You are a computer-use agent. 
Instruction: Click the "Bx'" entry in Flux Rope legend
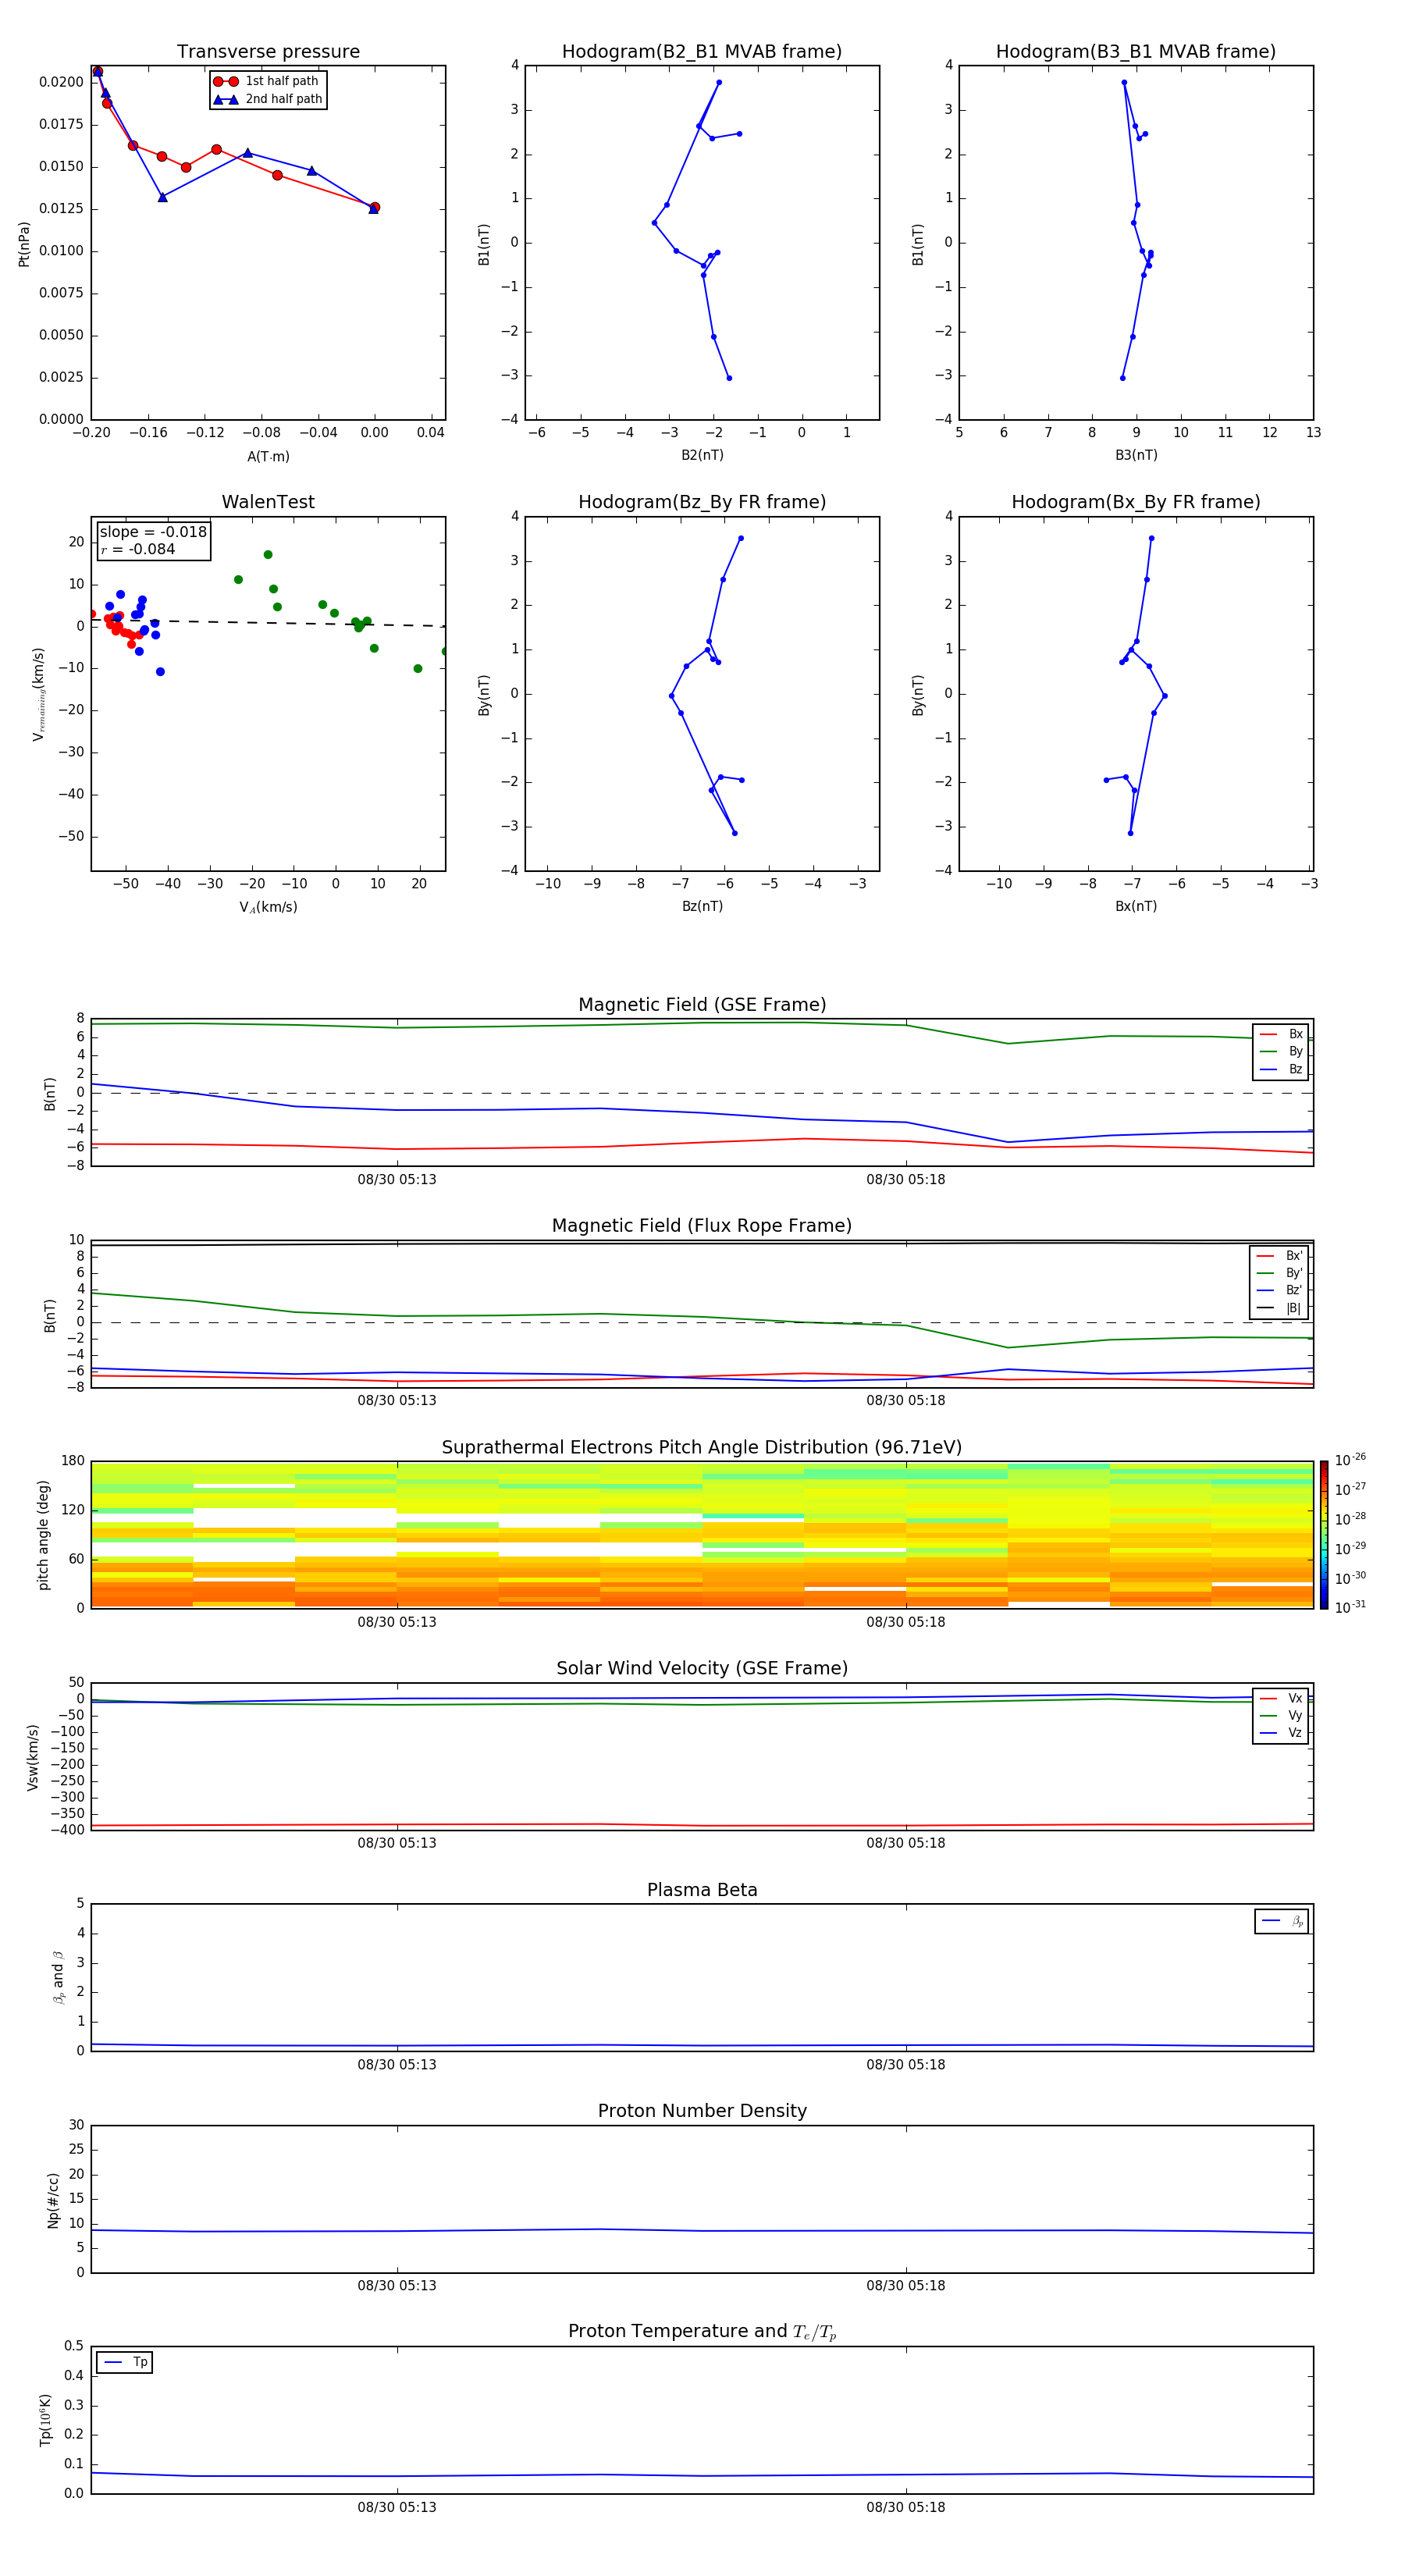[x=1280, y=1256]
